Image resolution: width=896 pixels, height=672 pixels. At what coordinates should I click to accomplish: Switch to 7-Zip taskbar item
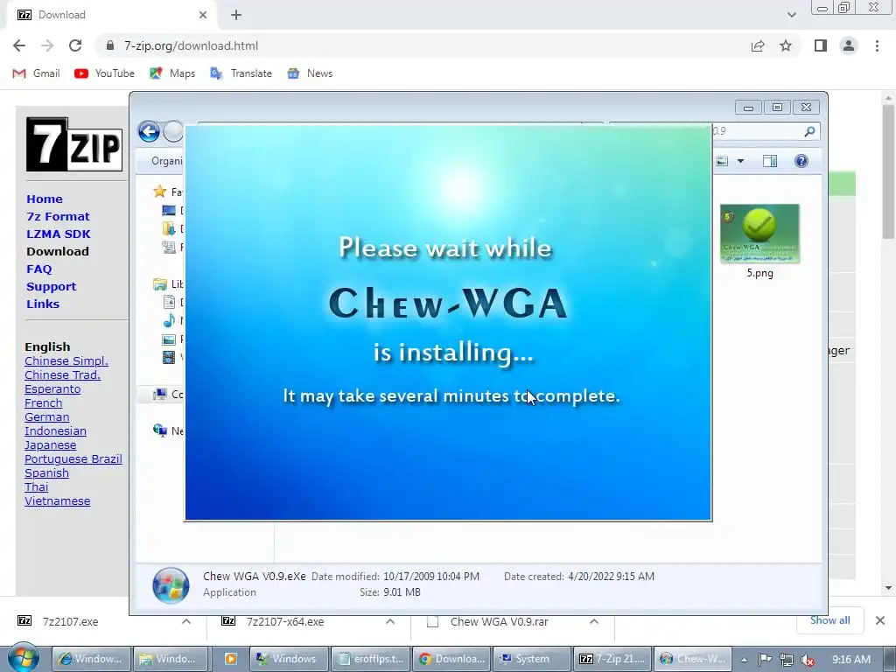[612, 659]
